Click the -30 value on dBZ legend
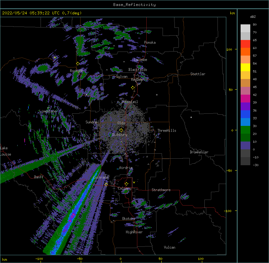Image resolution: width=269 pixels, height=263 pixels. pyautogui.click(x=256, y=165)
